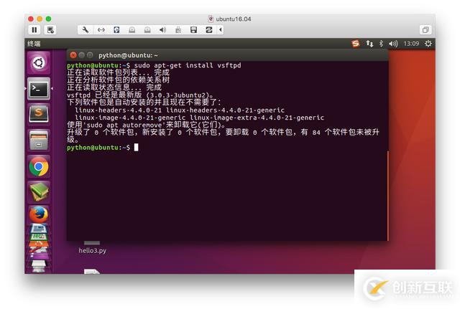This screenshot has height=309, width=460.
Task: Pause the ubuntu16.04 virtual machine
Action: point(34,30)
